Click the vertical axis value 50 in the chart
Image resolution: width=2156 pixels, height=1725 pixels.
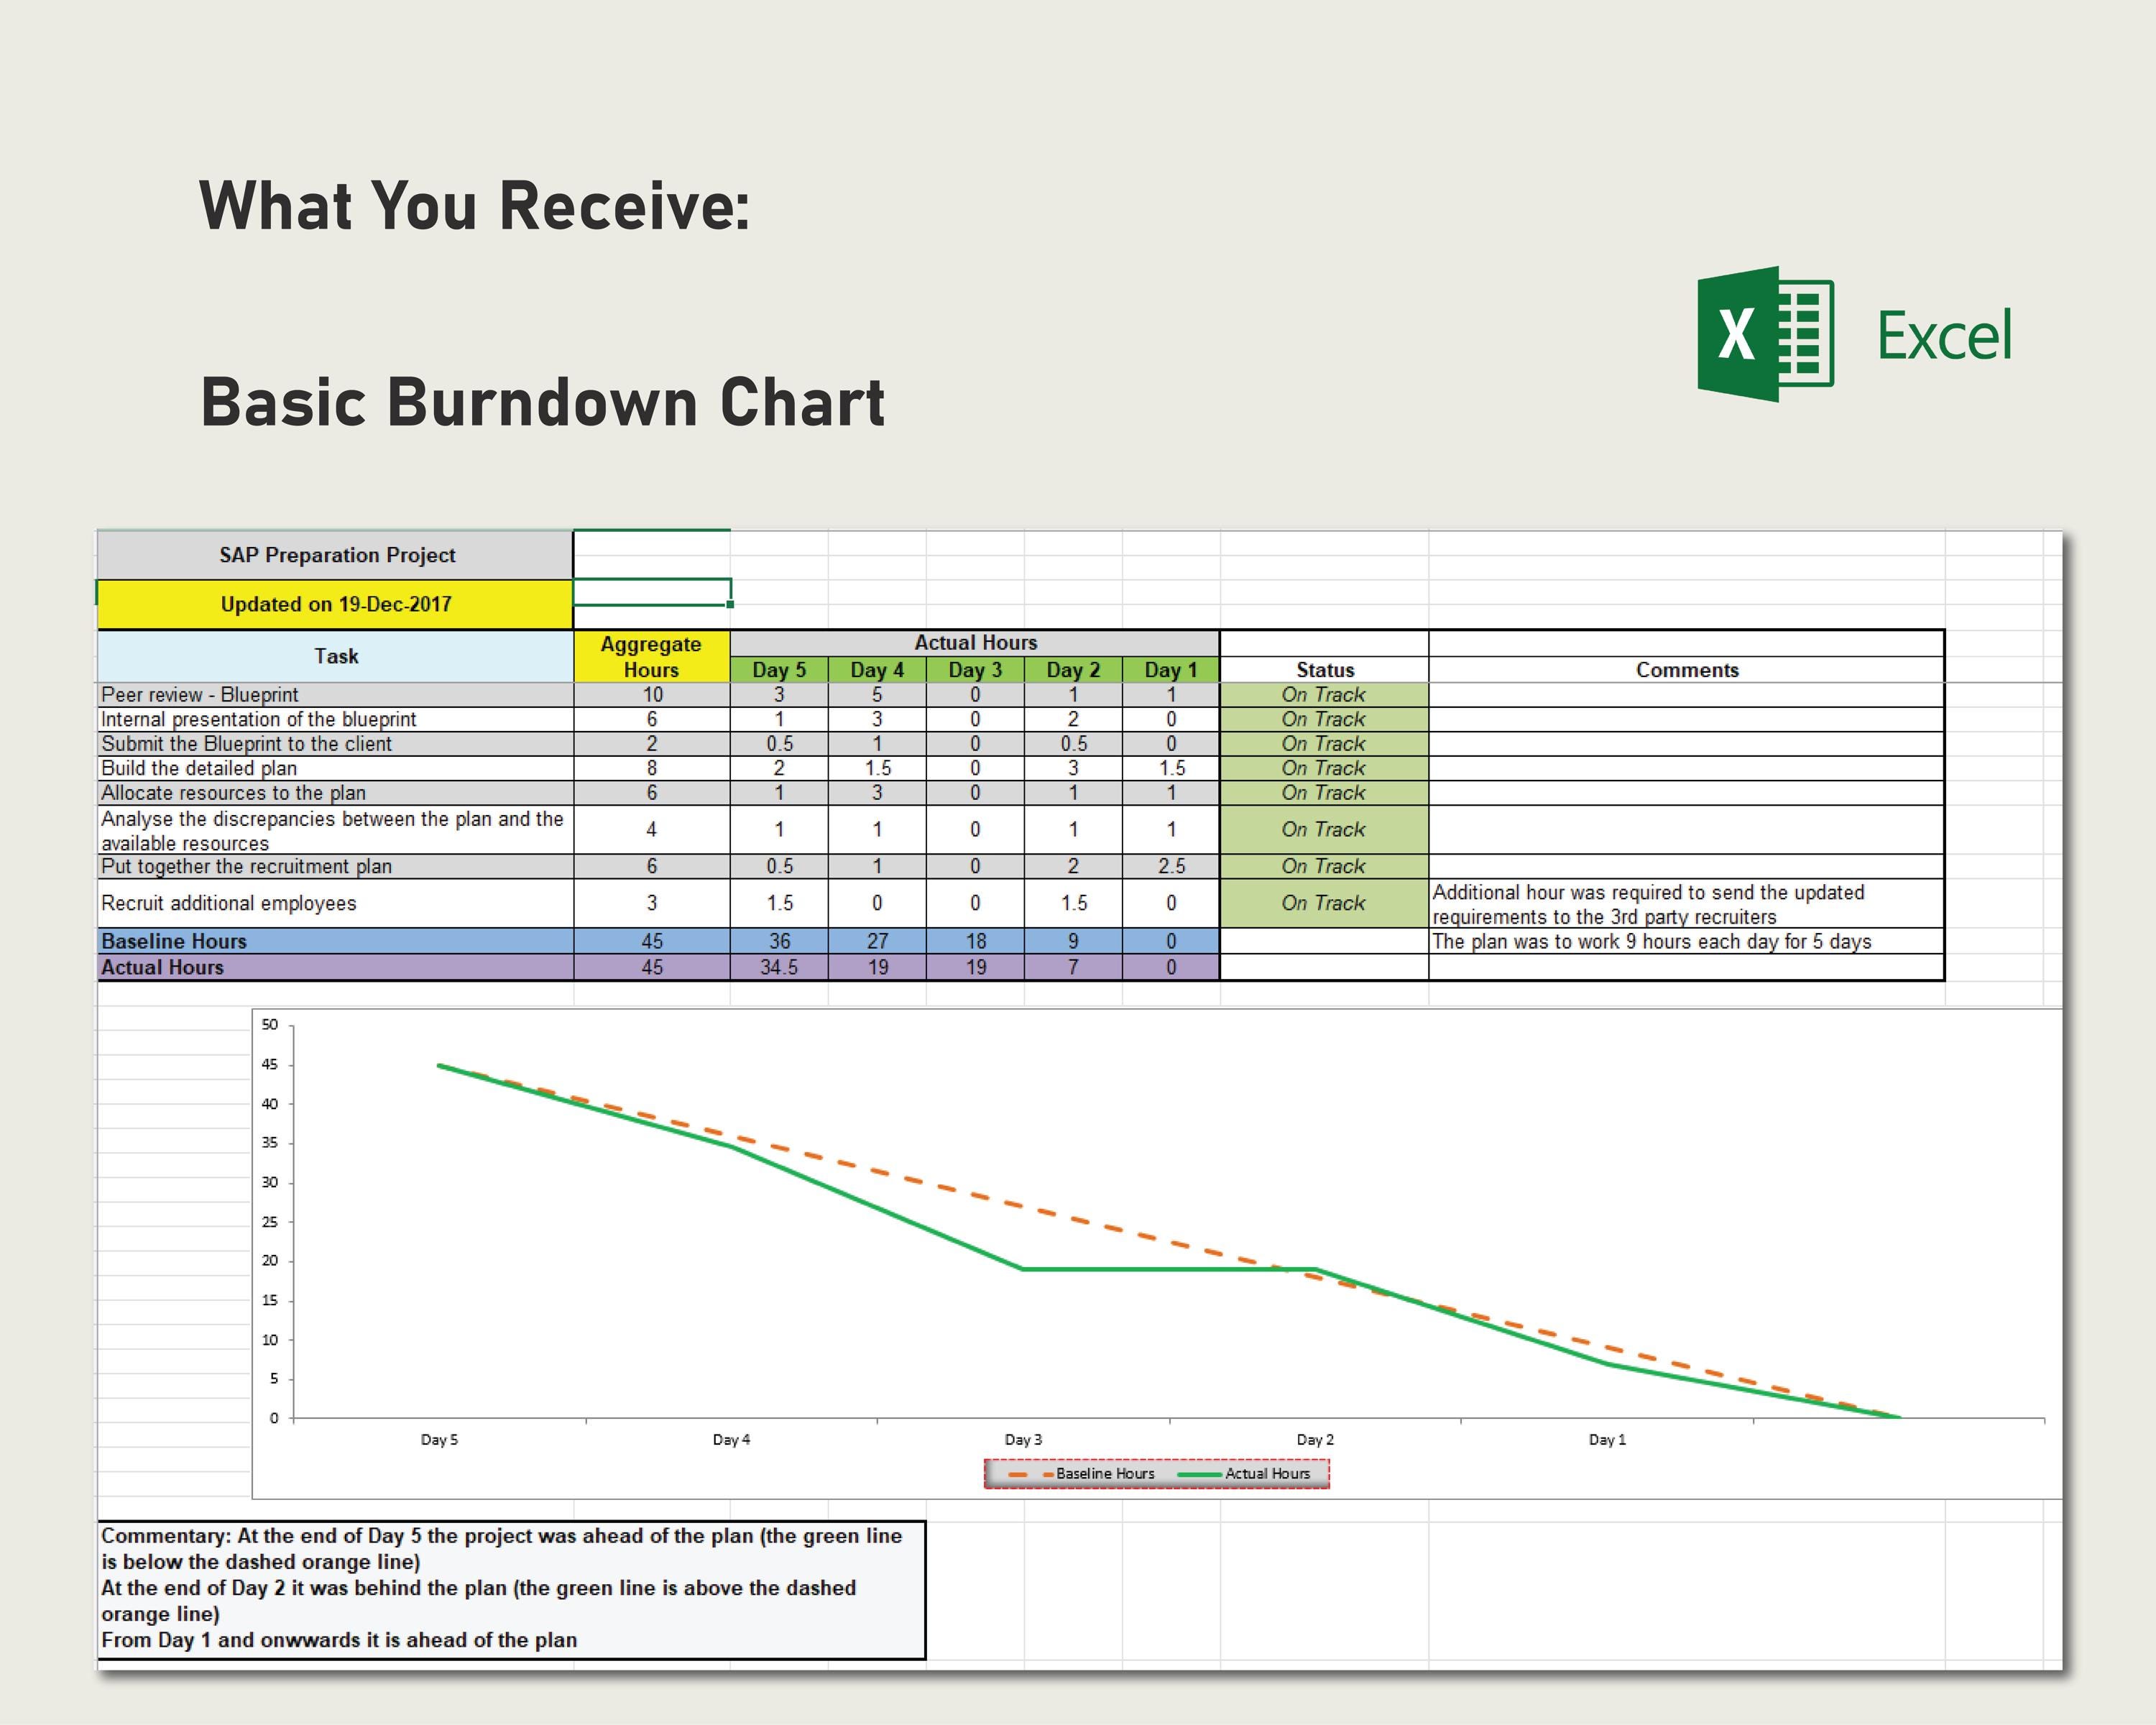(x=271, y=1024)
